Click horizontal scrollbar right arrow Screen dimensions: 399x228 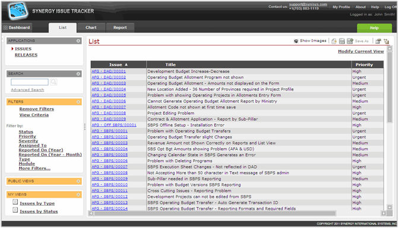click(384, 213)
